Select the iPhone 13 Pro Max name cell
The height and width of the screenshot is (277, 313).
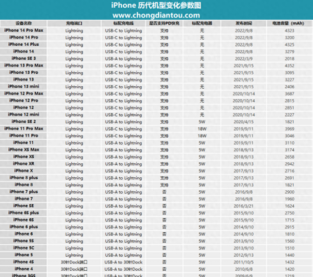(x=24, y=66)
